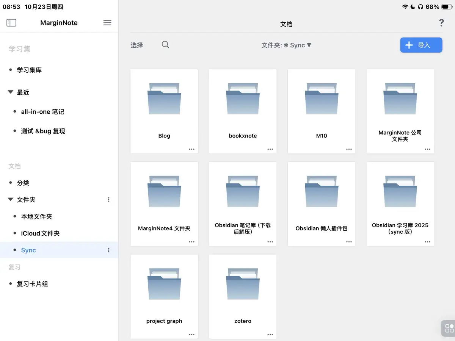Image resolution: width=455 pixels, height=341 pixels.
Task: Open more options for bookxnote folder
Action: (x=270, y=149)
